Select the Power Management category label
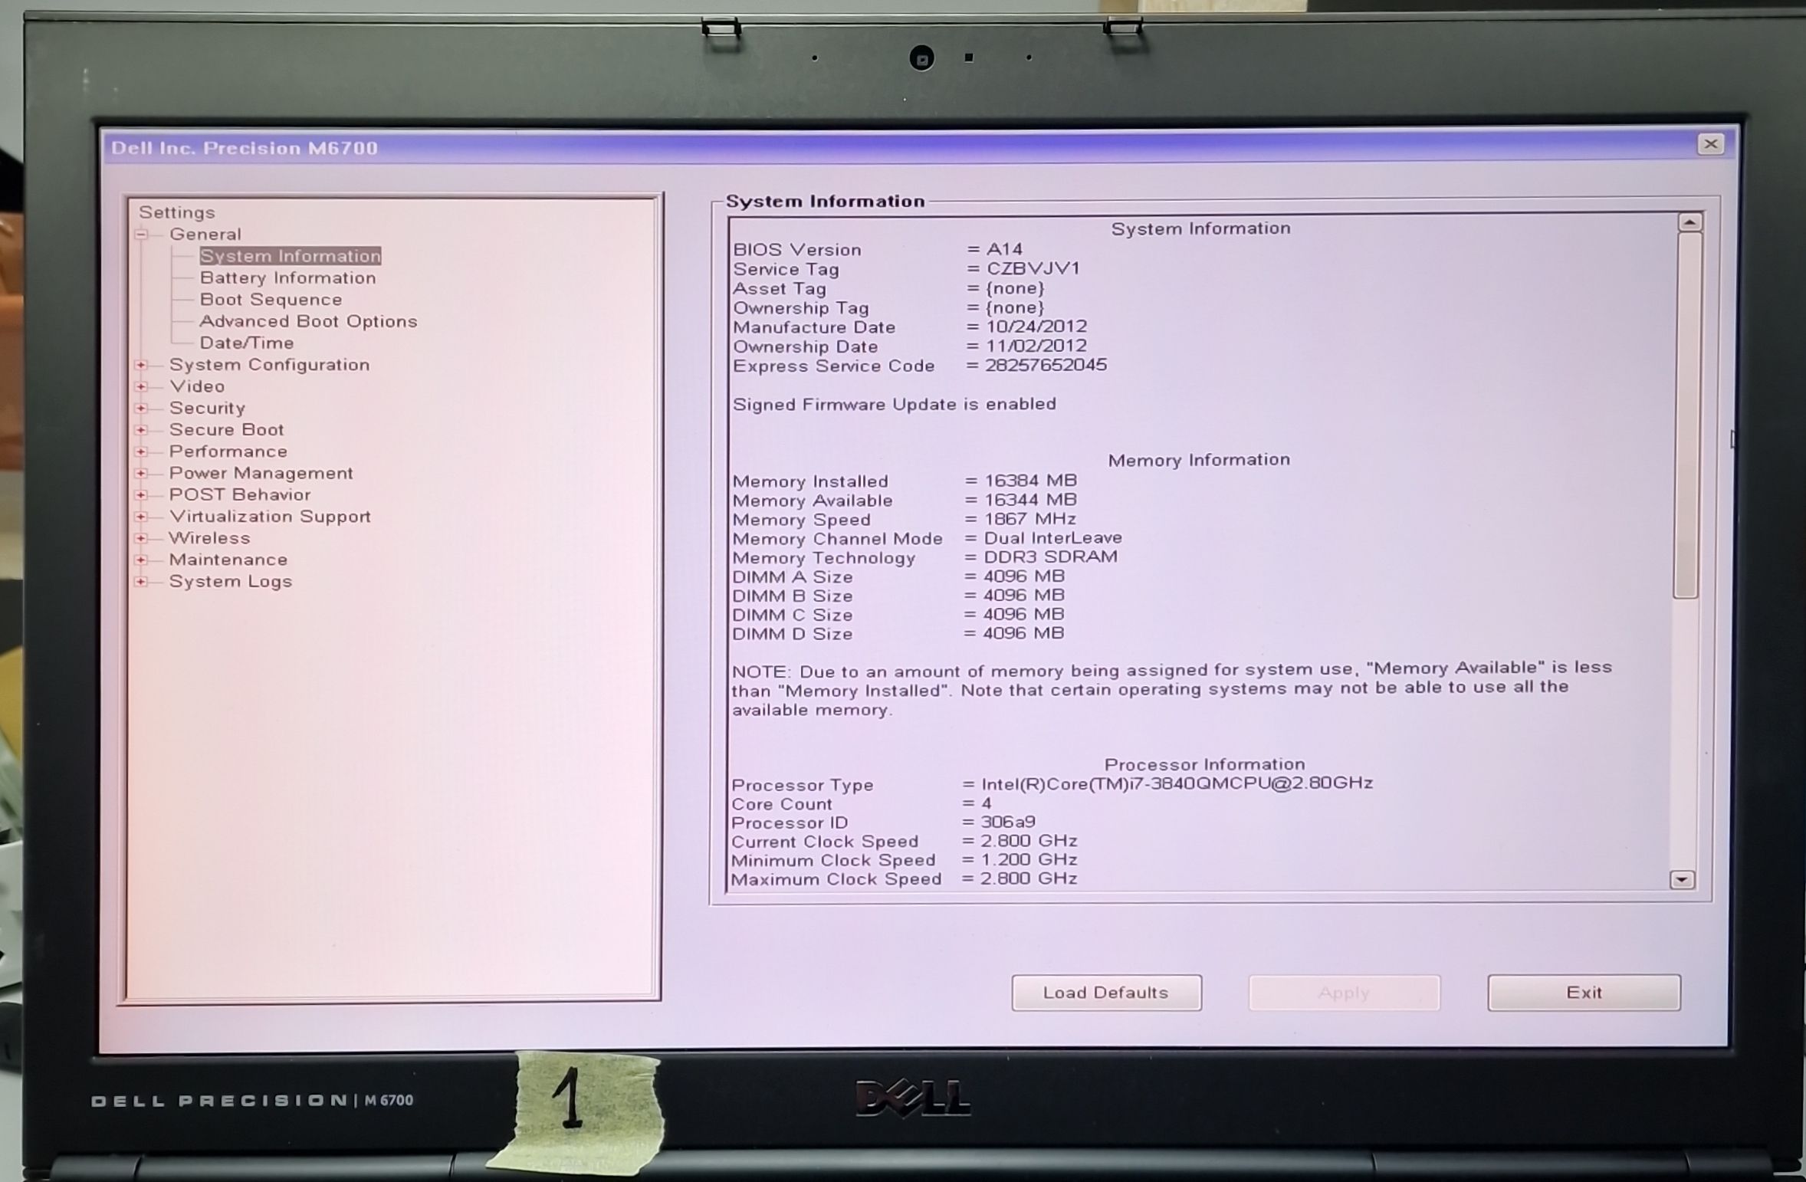Screen dimensions: 1806x1182 261,474
